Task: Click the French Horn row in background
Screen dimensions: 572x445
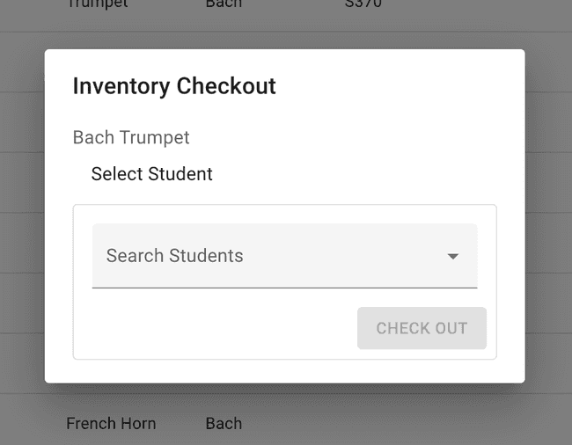Action: point(111,424)
